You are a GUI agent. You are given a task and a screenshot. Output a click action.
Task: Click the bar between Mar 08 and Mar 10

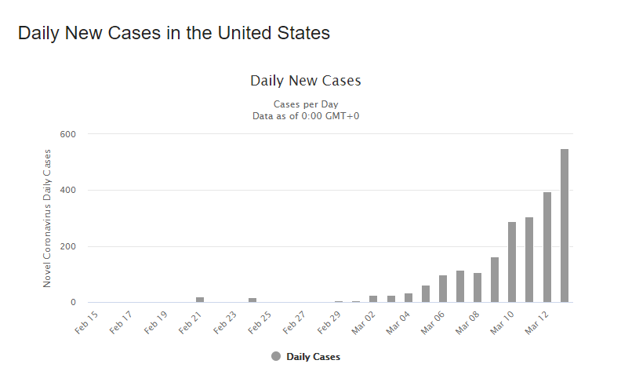(495, 280)
